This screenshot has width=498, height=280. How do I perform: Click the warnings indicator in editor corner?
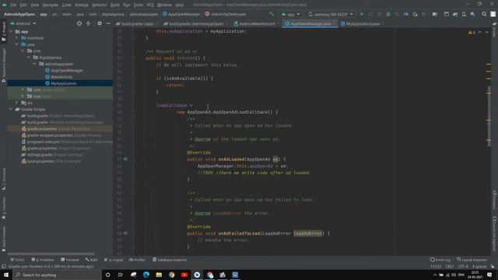click(x=472, y=33)
